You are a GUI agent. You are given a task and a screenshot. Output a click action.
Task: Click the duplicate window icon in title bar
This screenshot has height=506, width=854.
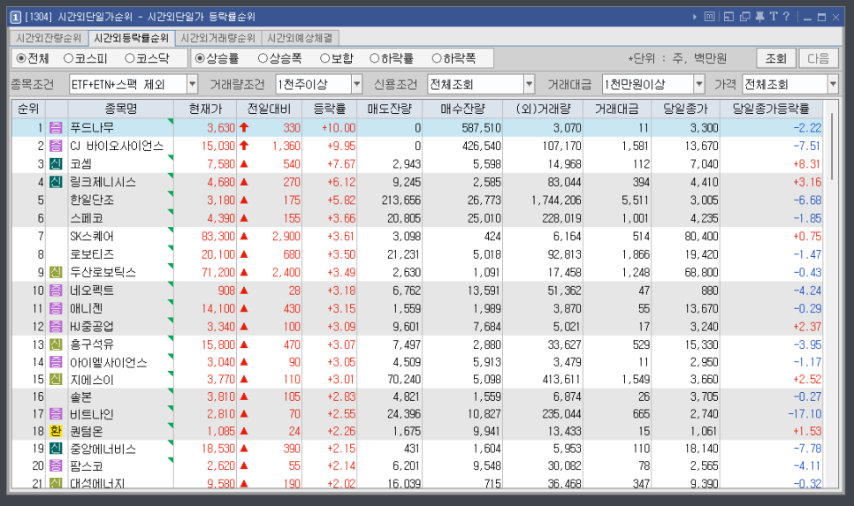[744, 16]
